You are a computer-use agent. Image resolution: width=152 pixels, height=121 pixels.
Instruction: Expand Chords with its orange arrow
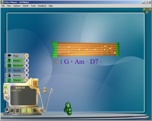coord(27,80)
